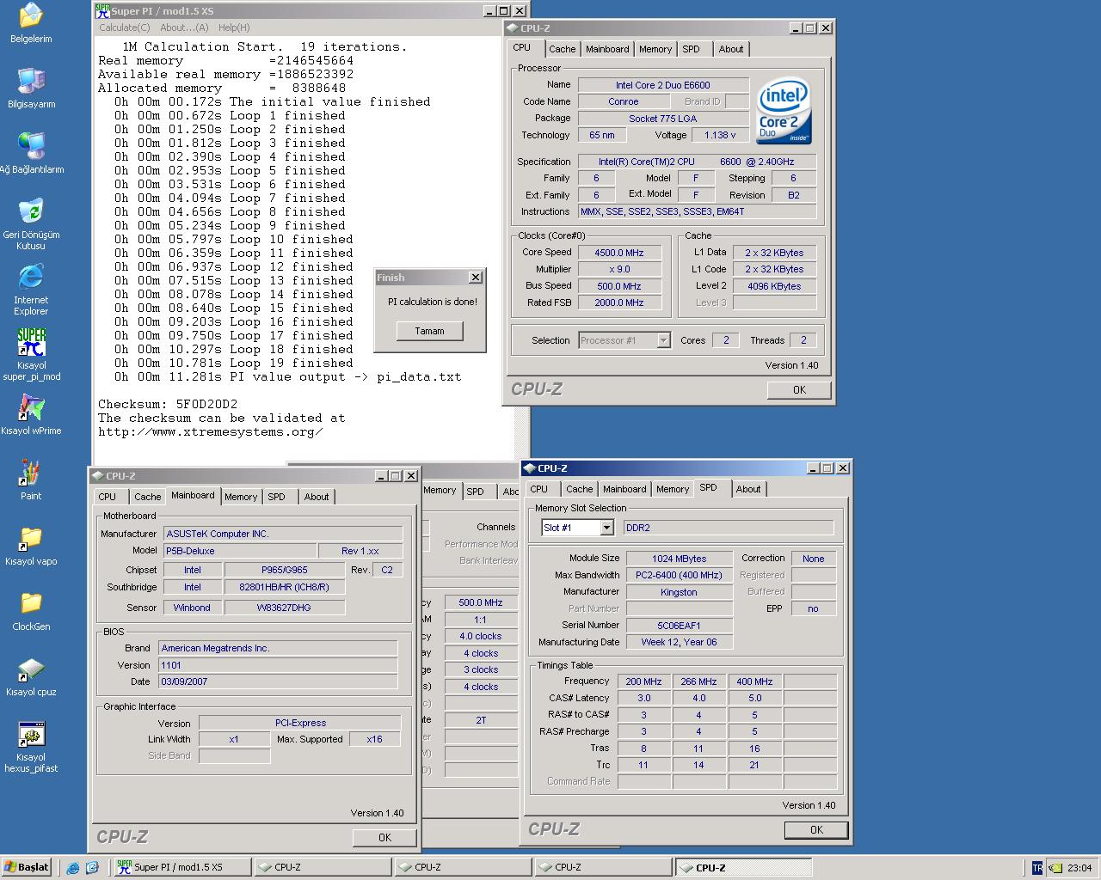This screenshot has width=1101, height=880.
Task: Switch to Mainboard tab in top CPU-Z
Action: [x=607, y=49]
